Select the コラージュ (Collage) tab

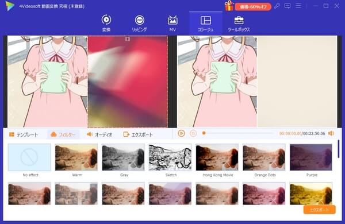point(206,23)
